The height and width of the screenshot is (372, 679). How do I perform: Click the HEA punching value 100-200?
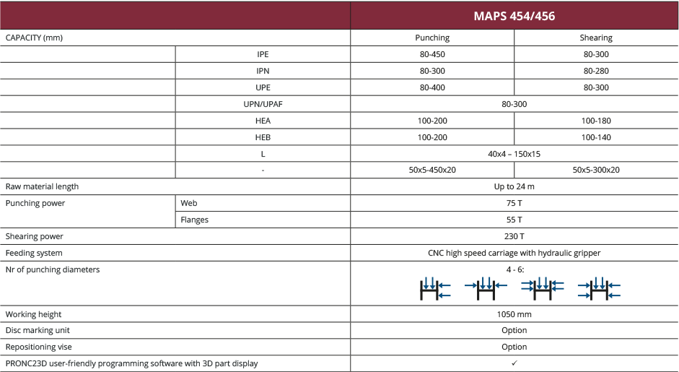(432, 121)
